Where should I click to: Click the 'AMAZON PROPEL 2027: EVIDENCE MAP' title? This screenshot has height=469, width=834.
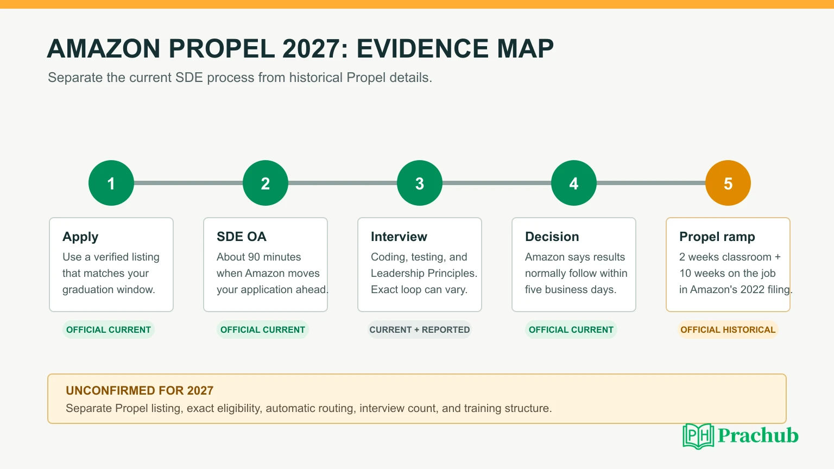click(x=300, y=48)
